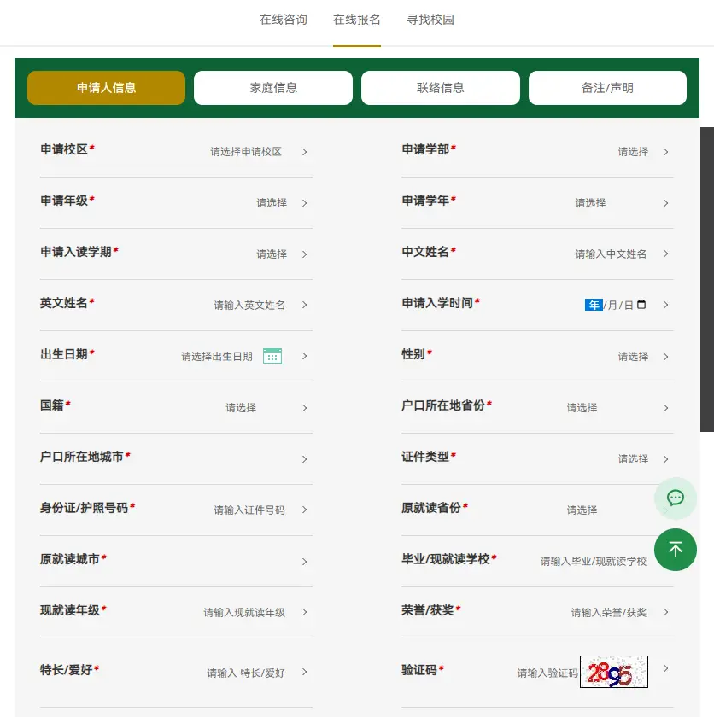Click the 现就读年级 input field
The width and height of the screenshot is (714, 717).
click(244, 613)
